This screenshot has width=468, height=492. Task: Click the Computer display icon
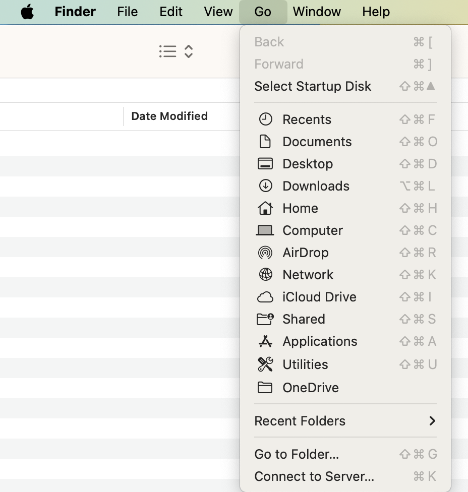(265, 230)
